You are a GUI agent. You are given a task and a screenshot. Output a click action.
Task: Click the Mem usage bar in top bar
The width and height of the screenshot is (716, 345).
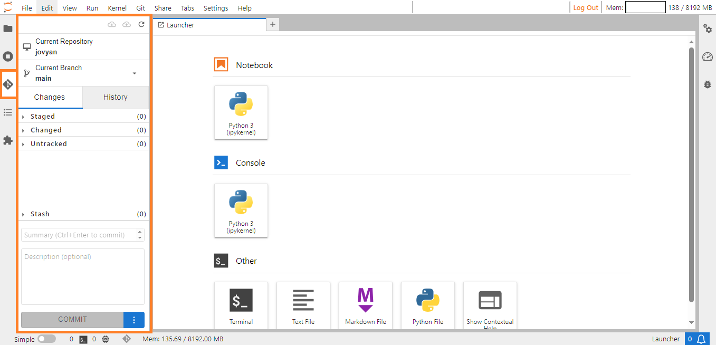(x=645, y=7)
